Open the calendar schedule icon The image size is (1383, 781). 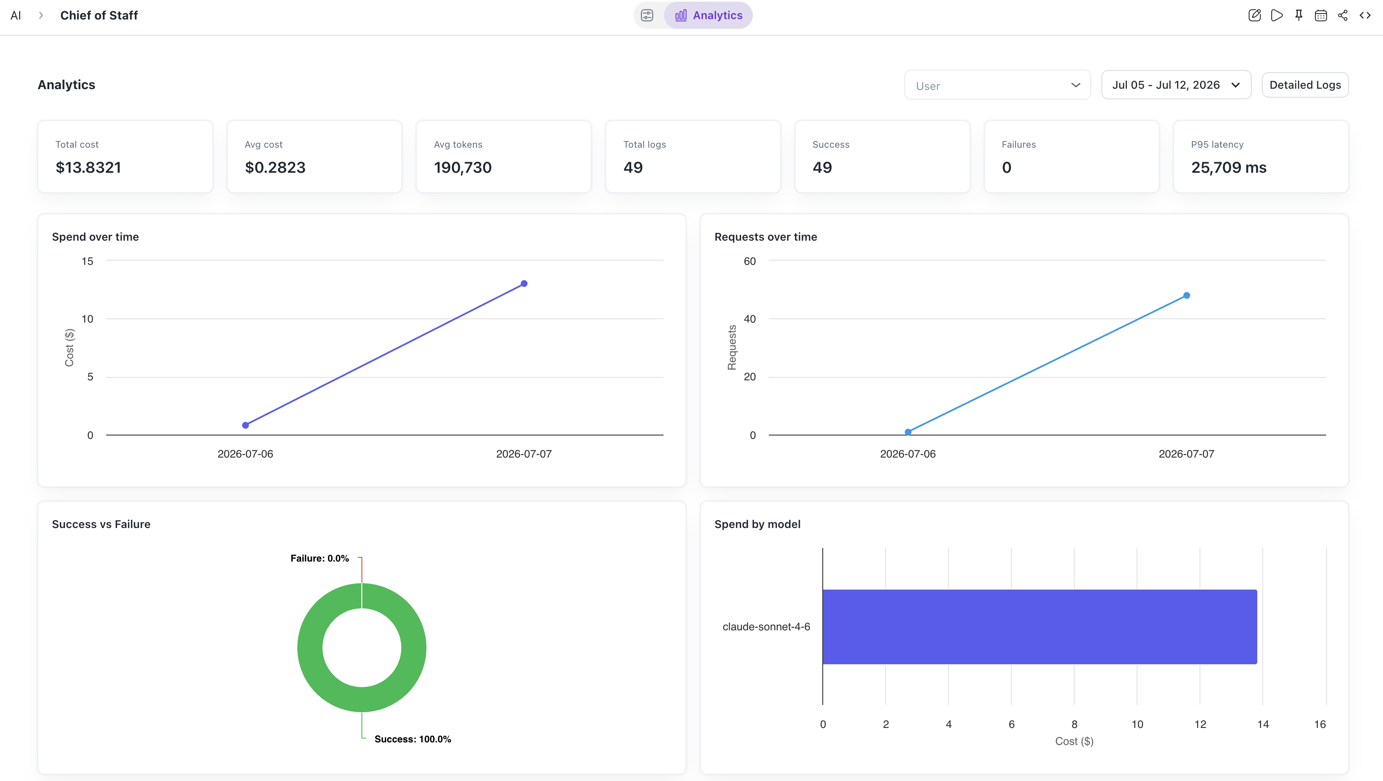(x=1321, y=15)
